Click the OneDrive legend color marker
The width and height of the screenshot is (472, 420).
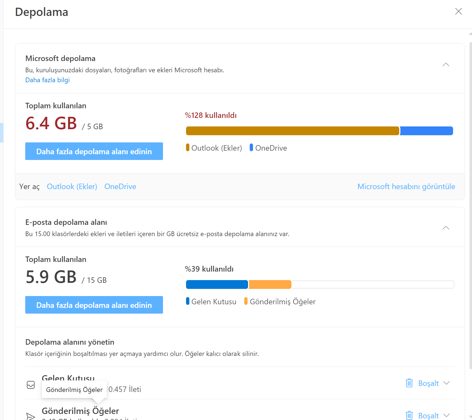click(x=251, y=148)
